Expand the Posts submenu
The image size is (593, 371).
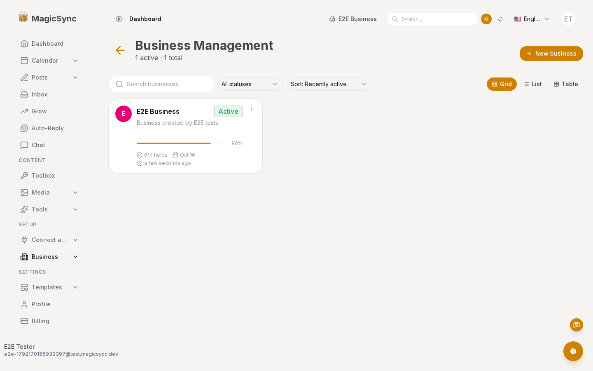coord(75,77)
